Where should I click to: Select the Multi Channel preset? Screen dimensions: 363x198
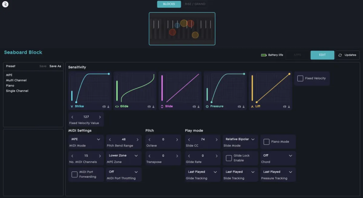click(16, 80)
